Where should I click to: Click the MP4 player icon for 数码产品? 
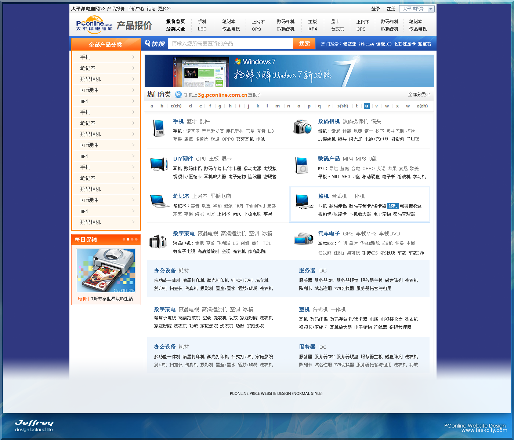click(x=302, y=165)
